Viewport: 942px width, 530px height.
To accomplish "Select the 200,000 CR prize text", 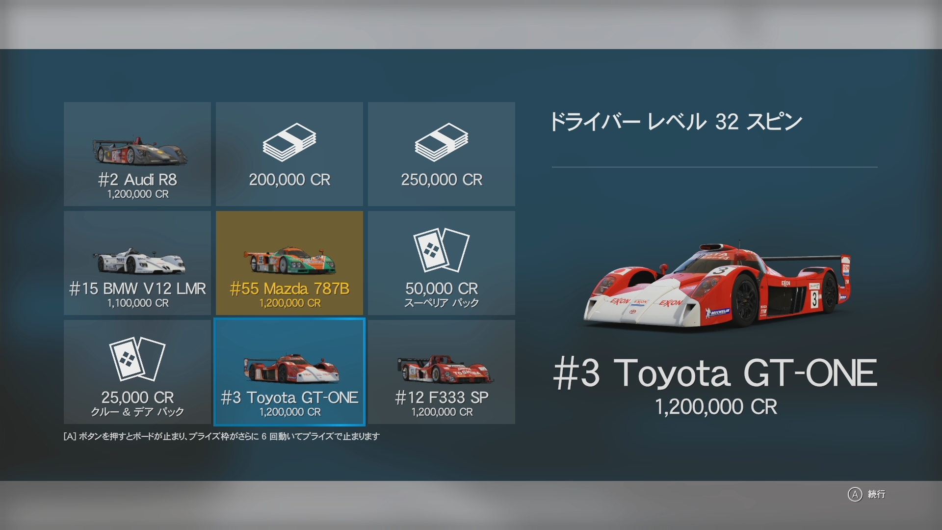I will (289, 180).
